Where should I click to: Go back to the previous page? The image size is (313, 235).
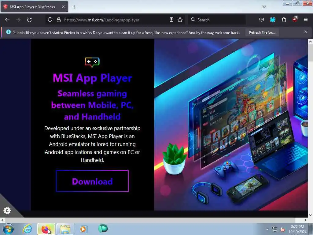7,20
